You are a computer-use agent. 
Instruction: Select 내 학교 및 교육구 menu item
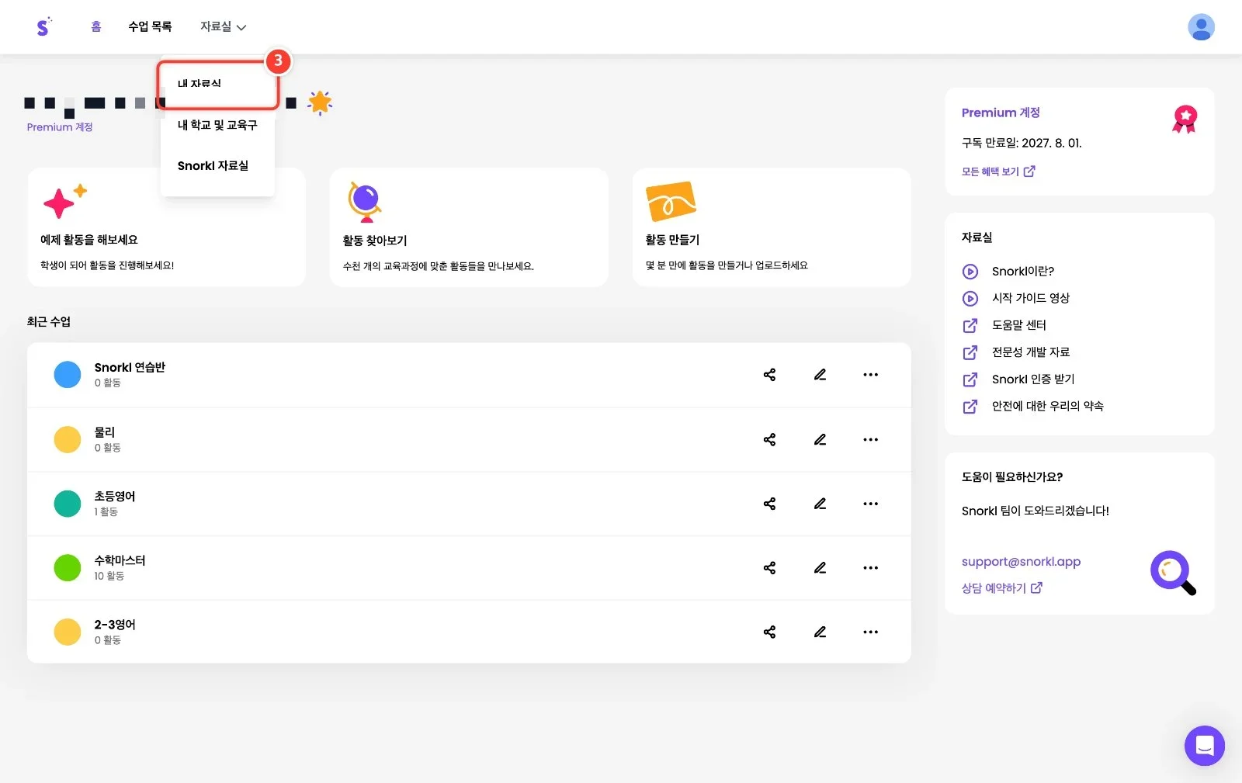[217, 125]
